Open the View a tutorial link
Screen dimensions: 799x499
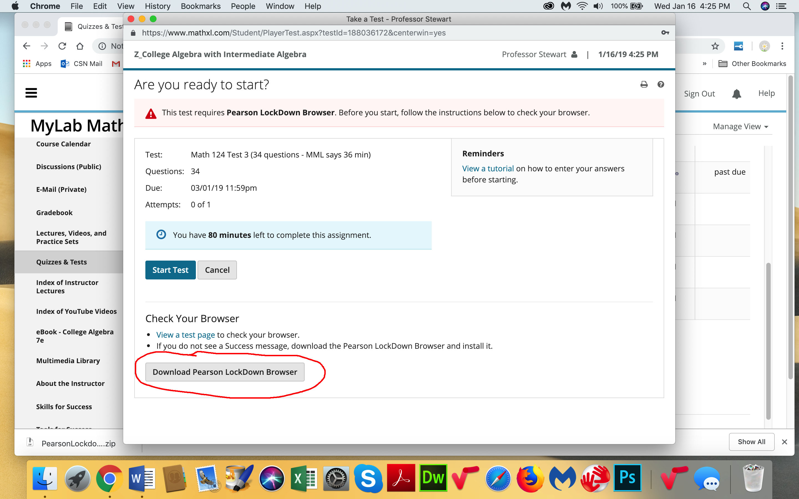[x=488, y=169]
